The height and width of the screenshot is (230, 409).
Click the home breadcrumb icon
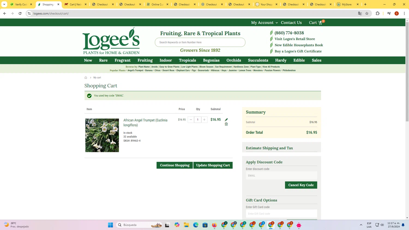pos(86,78)
